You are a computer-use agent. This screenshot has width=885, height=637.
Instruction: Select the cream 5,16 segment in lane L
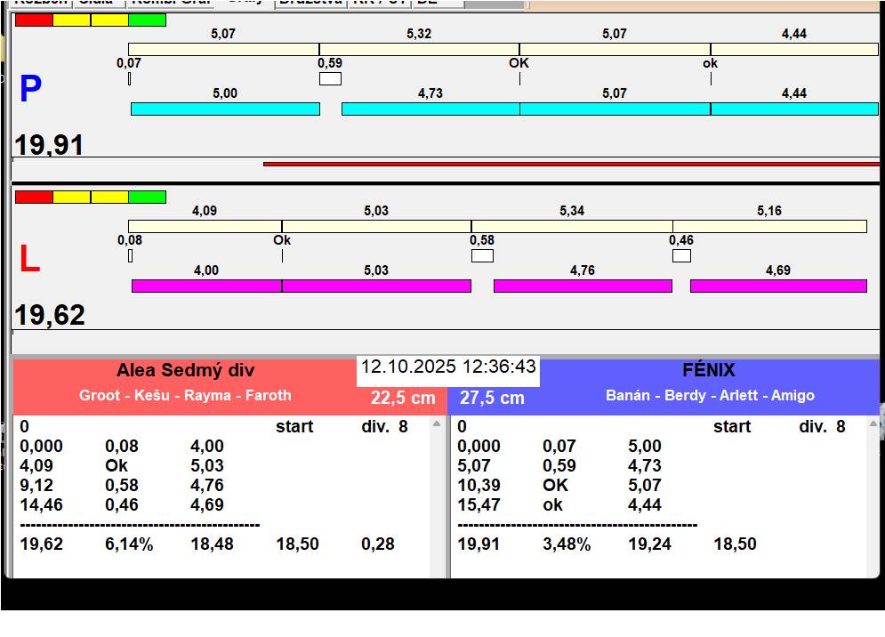[770, 227]
